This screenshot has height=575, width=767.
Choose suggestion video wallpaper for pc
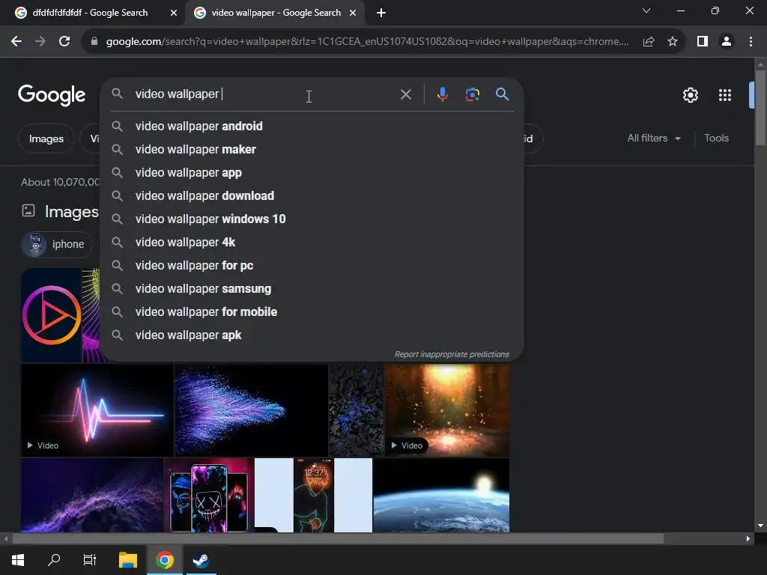312,266
